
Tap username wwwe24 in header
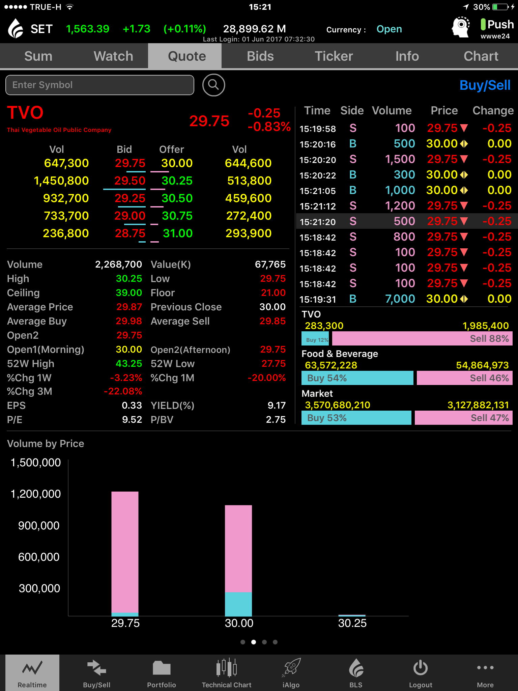tap(495, 36)
